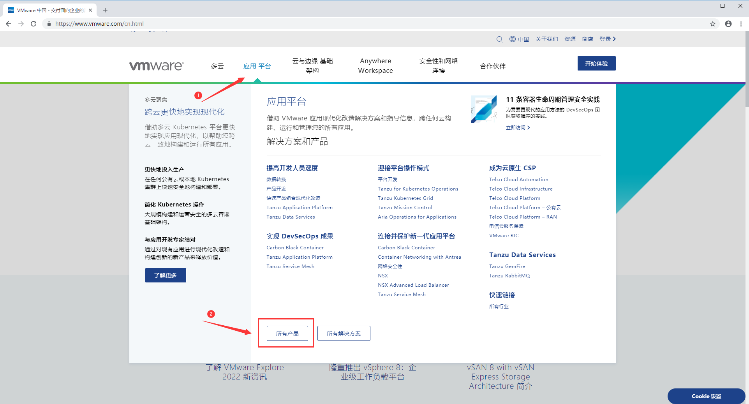Open vSAN 8 Express Storage Architecture link
The width and height of the screenshot is (749, 404).
point(501,377)
